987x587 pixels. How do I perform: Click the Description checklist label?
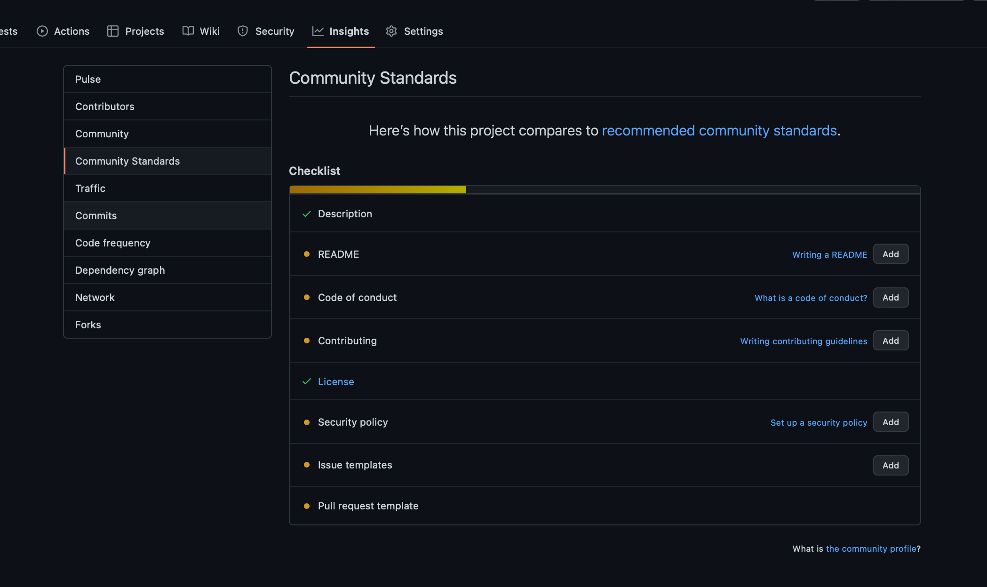pyautogui.click(x=345, y=214)
